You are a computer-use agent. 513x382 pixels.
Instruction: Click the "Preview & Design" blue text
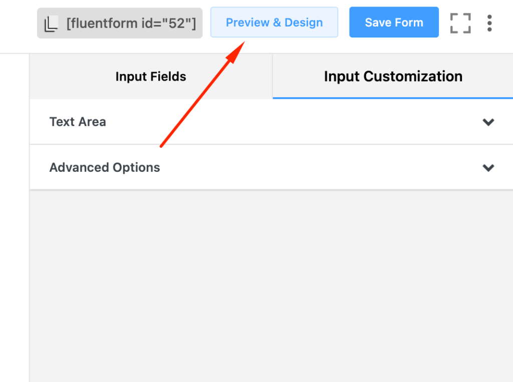coord(274,22)
